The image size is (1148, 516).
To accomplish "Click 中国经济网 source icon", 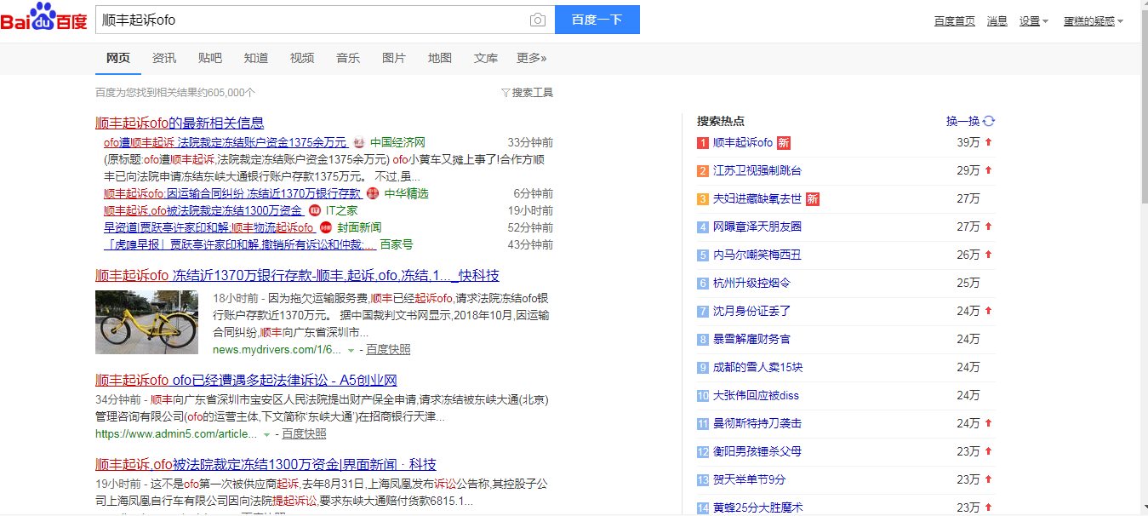I will 359,143.
